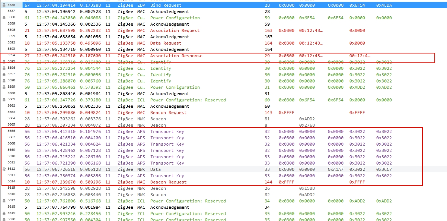
Task: Select last Transport Key packet 3613
Action: [223, 176]
